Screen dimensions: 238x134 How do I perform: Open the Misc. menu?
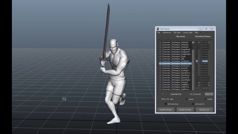click(197, 32)
